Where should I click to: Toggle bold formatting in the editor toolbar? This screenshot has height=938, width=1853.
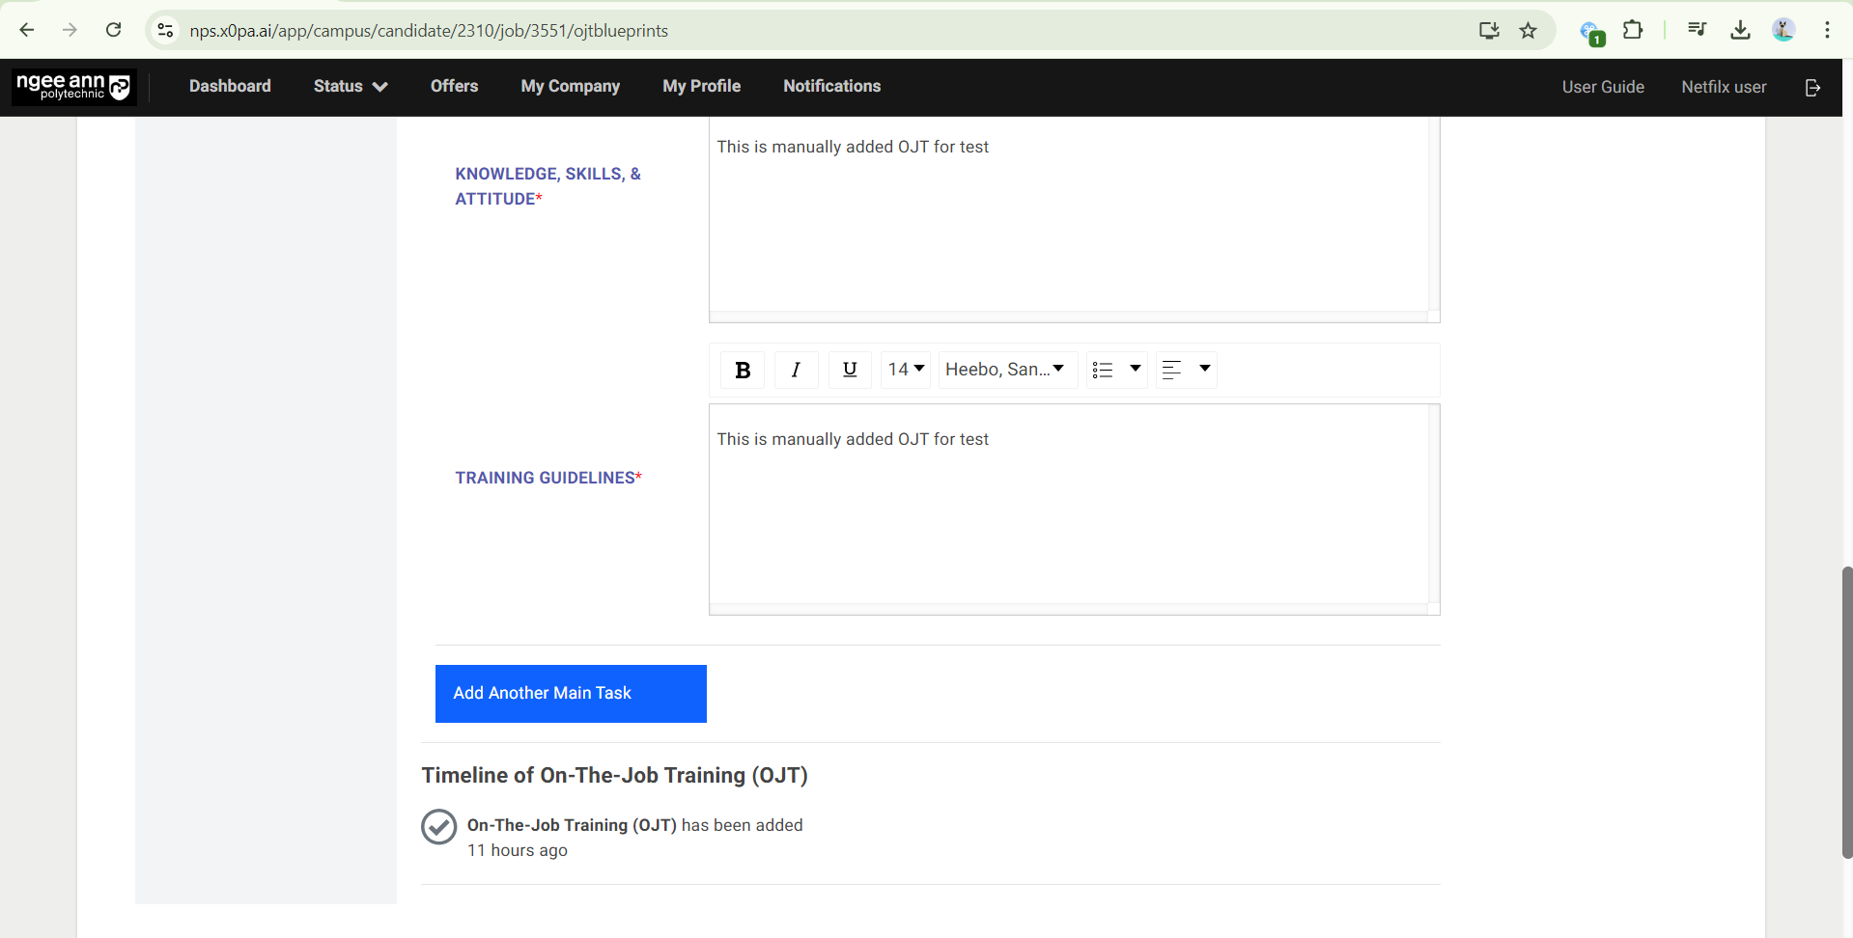[x=743, y=370]
